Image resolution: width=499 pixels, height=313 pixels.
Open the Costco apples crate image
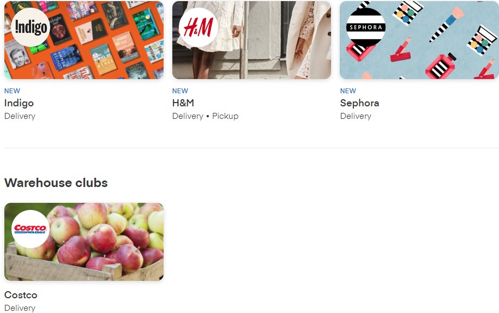[x=84, y=242]
